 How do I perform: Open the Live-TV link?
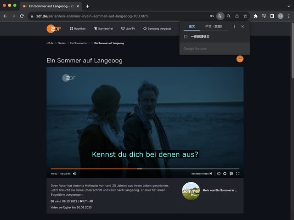tap(128, 28)
